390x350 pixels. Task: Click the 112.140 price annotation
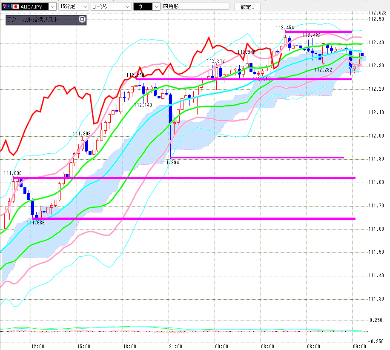click(143, 105)
